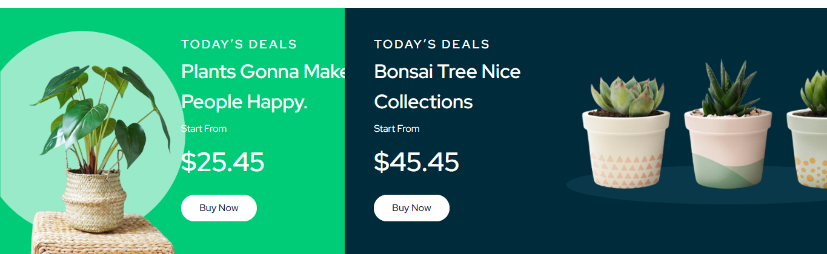Open the 'Bonsai Tree Nice Collections' heading
The width and height of the screenshot is (827, 254).
(x=447, y=86)
